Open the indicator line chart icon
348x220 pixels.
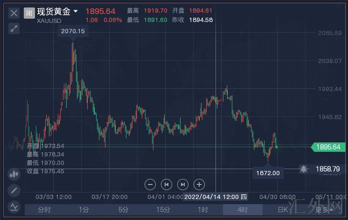[x=14, y=206]
